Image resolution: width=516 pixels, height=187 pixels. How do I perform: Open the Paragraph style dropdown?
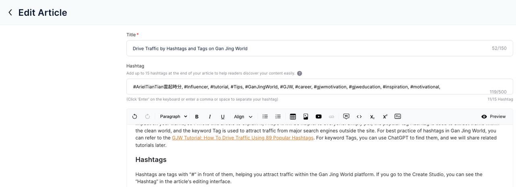pyautogui.click(x=173, y=116)
